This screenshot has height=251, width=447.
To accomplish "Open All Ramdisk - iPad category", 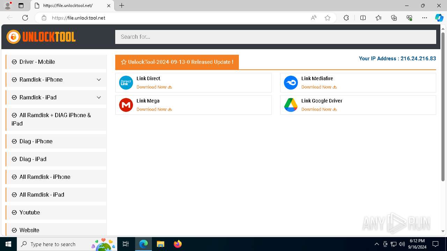I will point(56,195).
